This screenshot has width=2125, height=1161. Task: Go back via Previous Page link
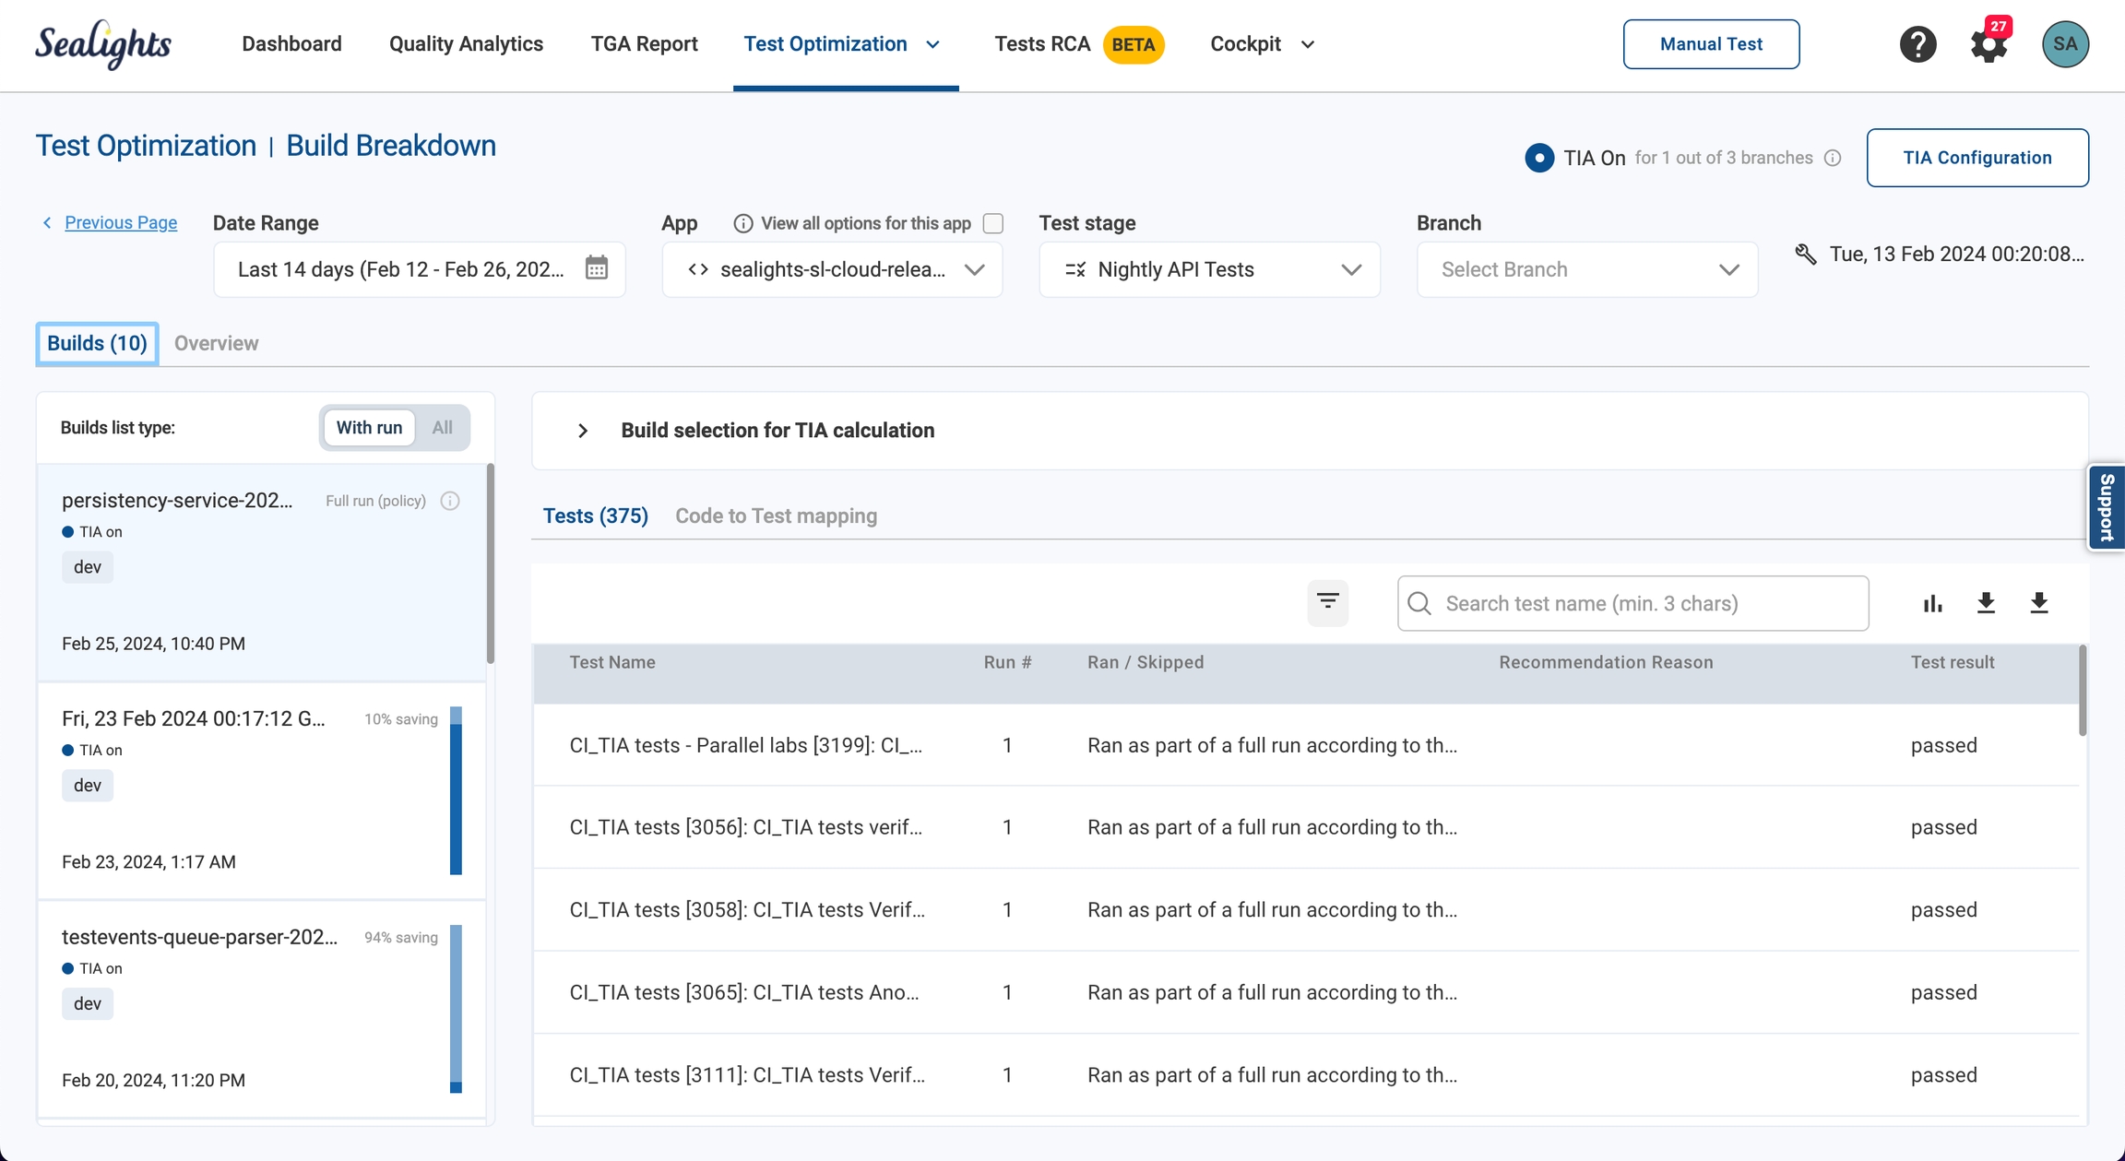coord(121,222)
